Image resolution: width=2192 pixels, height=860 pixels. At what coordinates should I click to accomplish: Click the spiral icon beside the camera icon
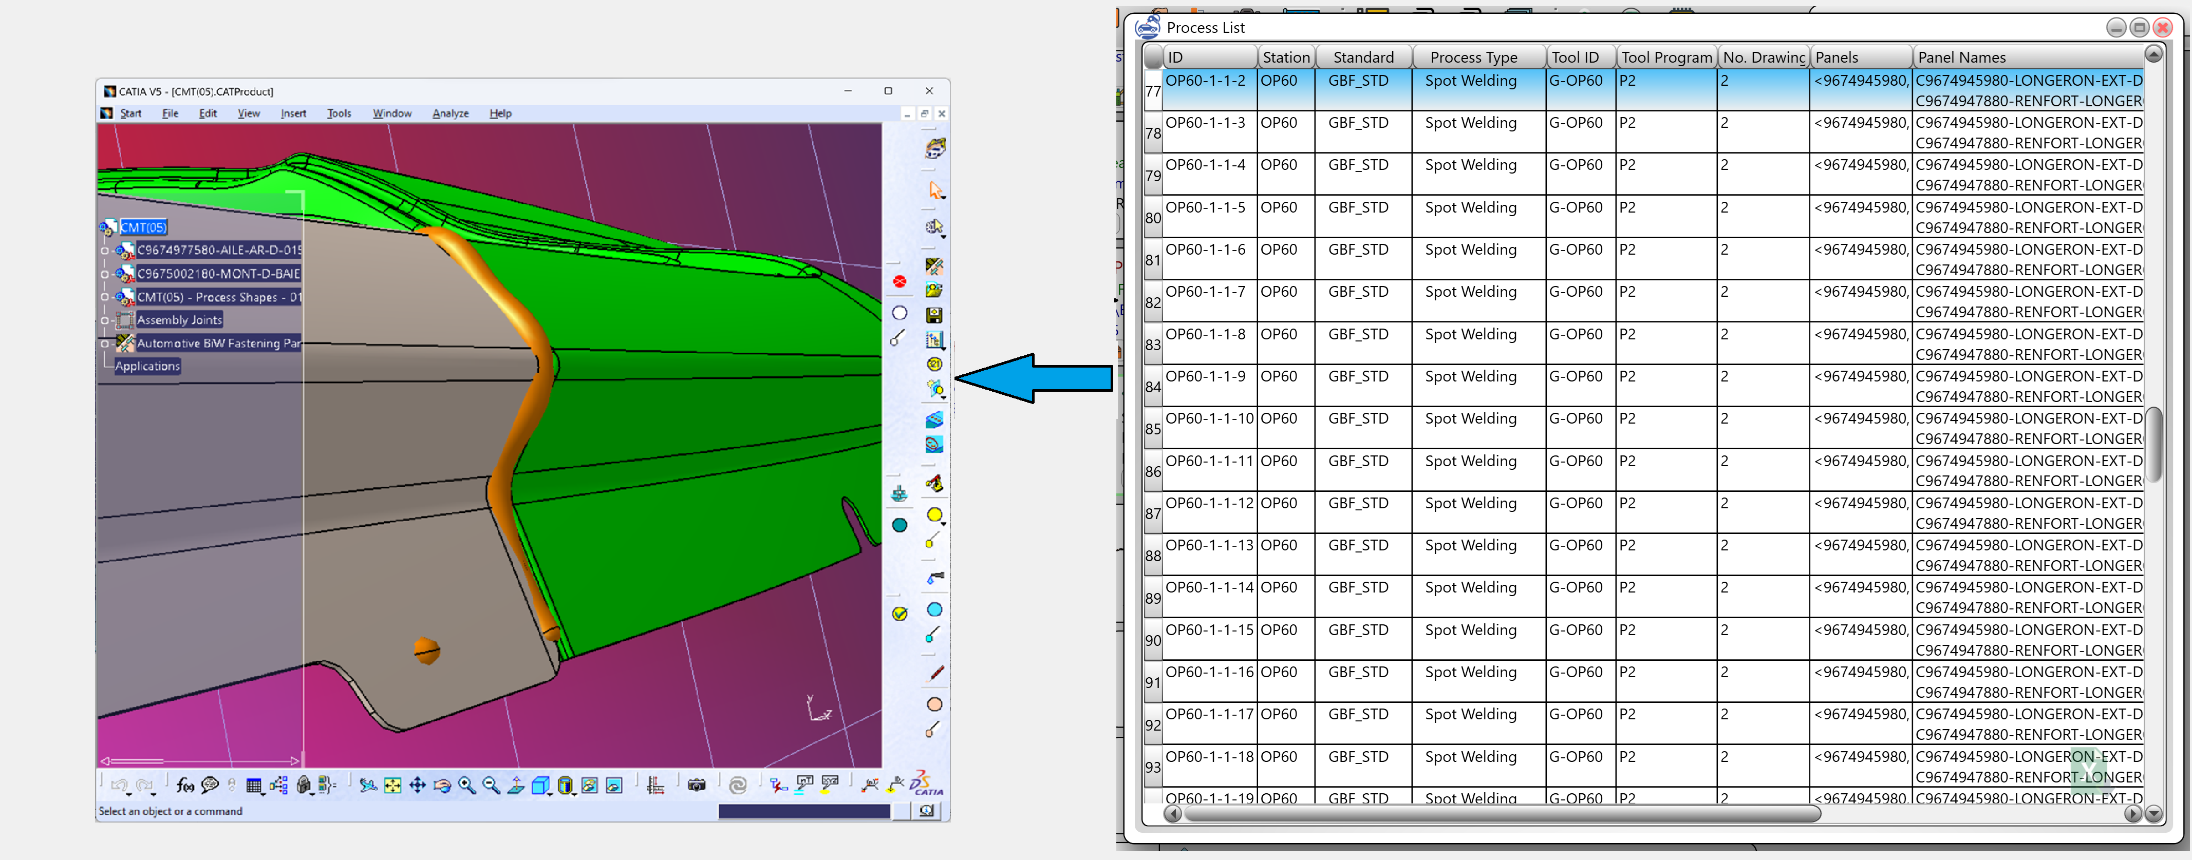tap(738, 785)
